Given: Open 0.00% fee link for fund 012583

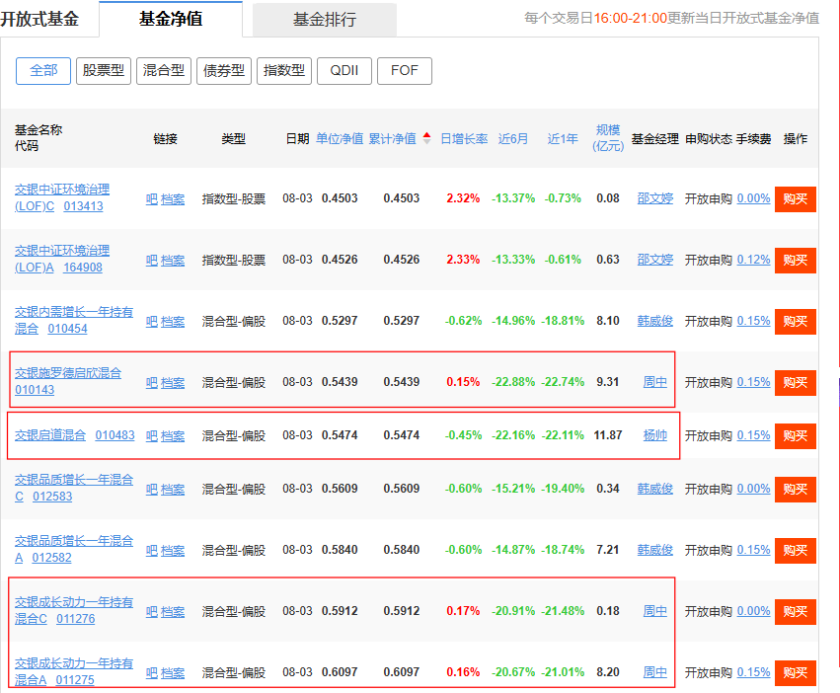Looking at the screenshot, I should [x=754, y=489].
